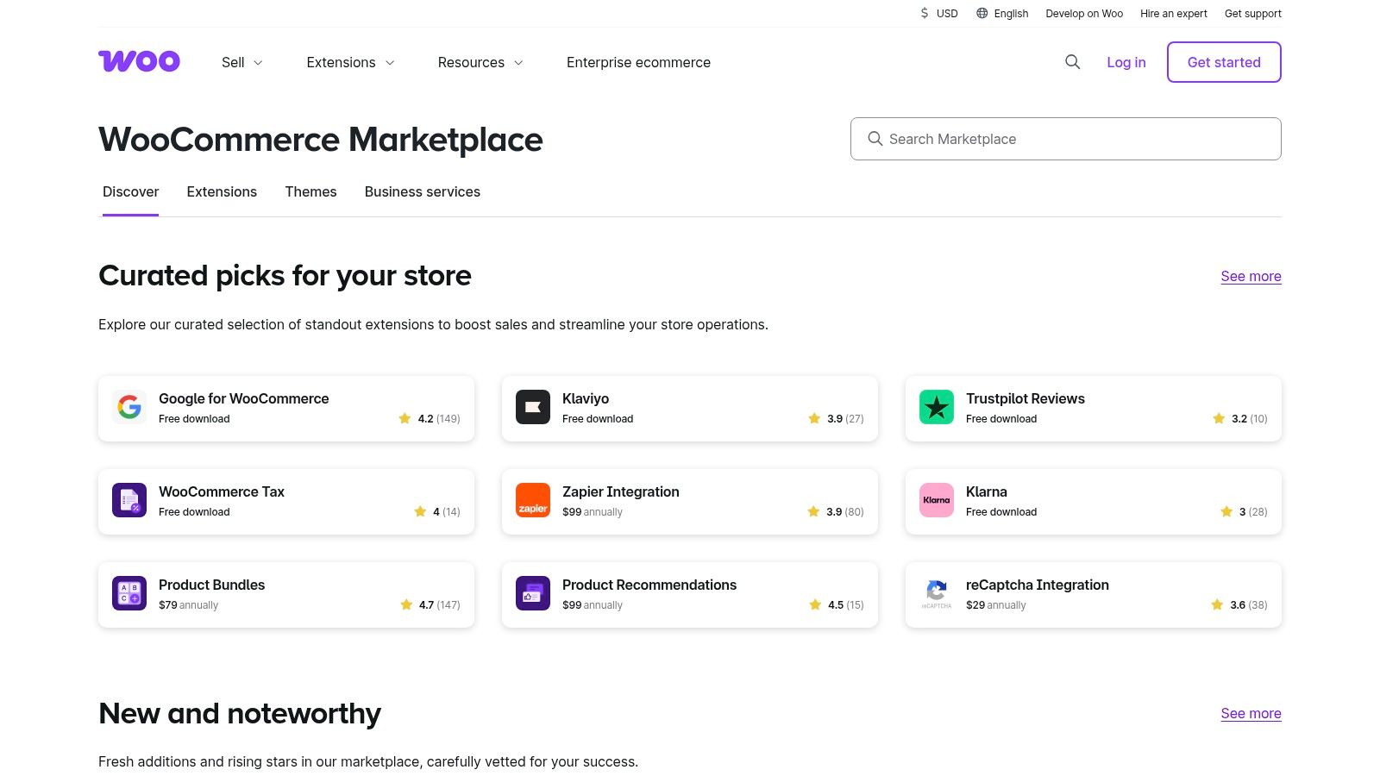Expand the Extensions navigation dropdown
1380x776 pixels.
point(350,62)
